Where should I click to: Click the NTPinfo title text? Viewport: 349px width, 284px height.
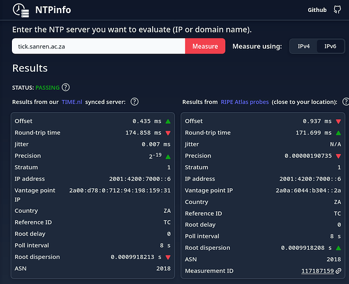point(53,10)
